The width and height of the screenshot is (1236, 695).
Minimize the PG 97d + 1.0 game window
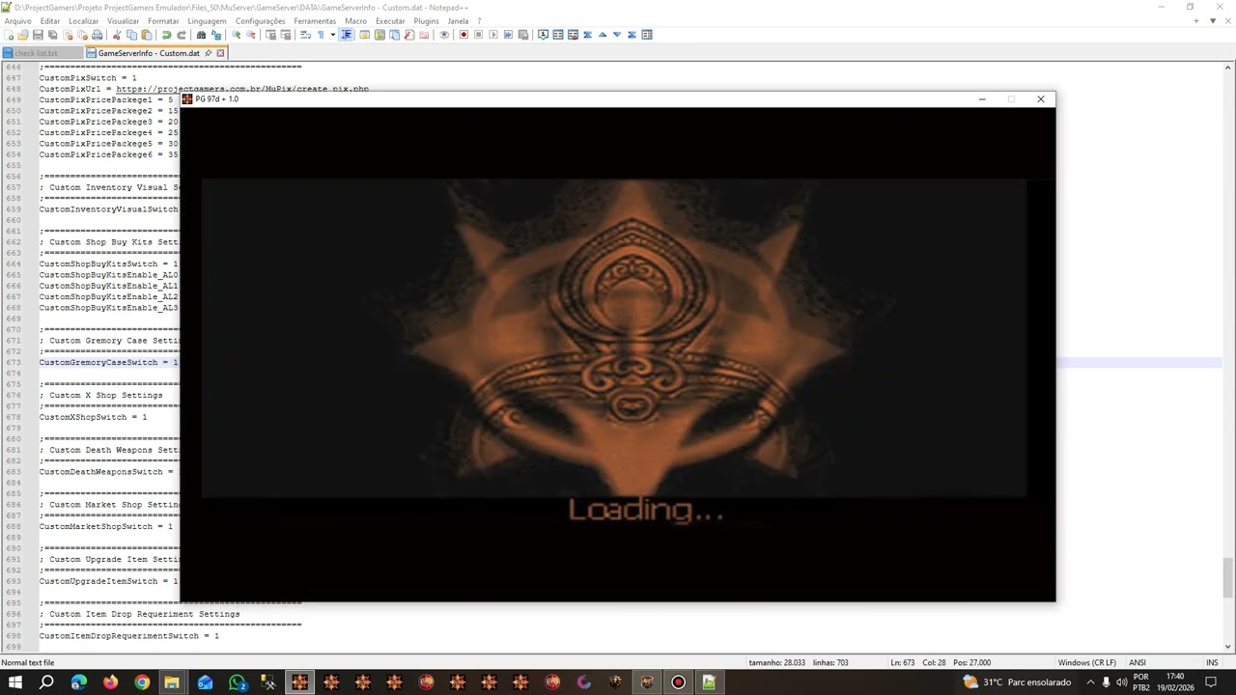pyautogui.click(x=982, y=98)
